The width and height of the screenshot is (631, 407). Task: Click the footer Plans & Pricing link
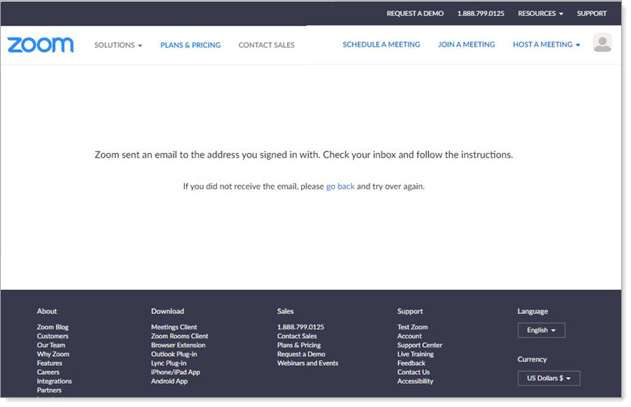point(299,345)
